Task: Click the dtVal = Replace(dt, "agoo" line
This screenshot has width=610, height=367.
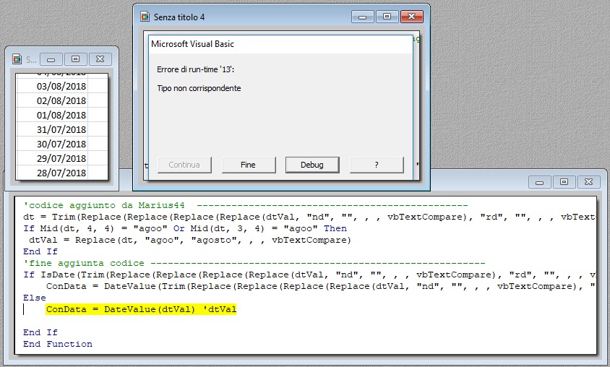Action: (x=190, y=241)
